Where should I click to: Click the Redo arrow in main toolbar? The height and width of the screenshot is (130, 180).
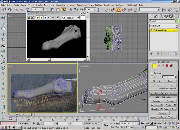click(10, 10)
